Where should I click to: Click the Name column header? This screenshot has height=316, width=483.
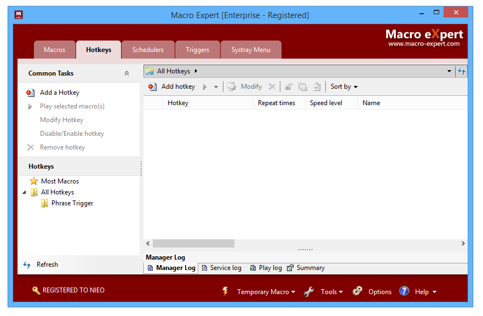tap(412, 103)
